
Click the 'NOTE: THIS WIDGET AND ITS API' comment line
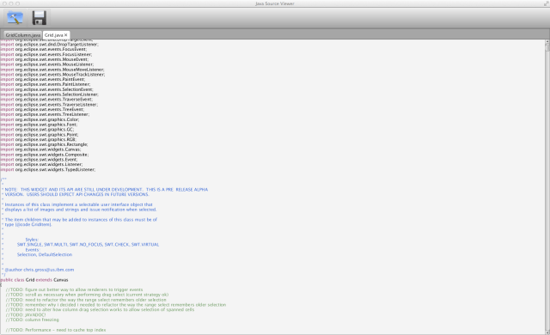coord(105,190)
